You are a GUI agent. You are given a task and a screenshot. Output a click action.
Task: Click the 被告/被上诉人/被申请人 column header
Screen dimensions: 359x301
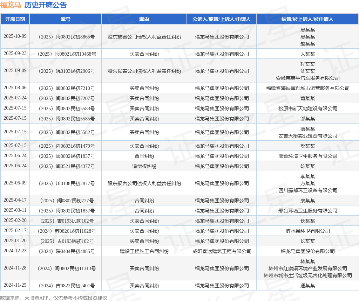click(307, 19)
